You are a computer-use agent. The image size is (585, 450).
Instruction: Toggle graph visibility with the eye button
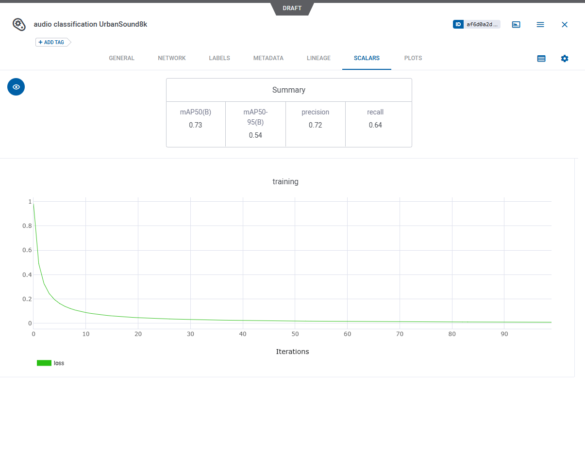coord(16,87)
